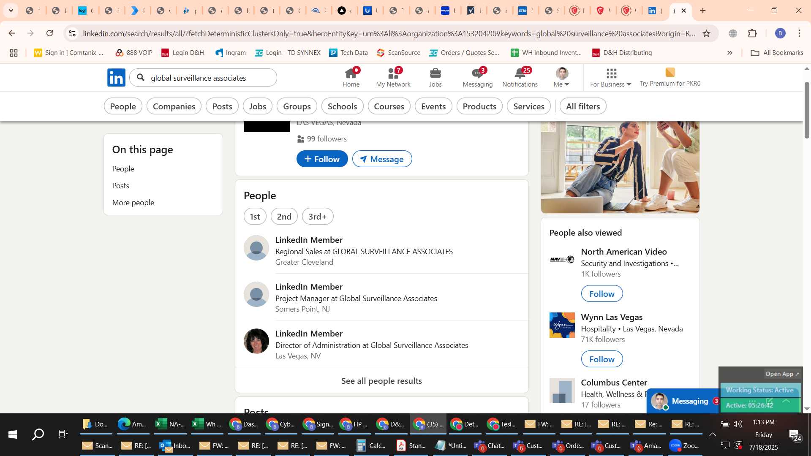Screen dimensions: 811x456
Task: Filter results by Products
Action: tap(479, 106)
